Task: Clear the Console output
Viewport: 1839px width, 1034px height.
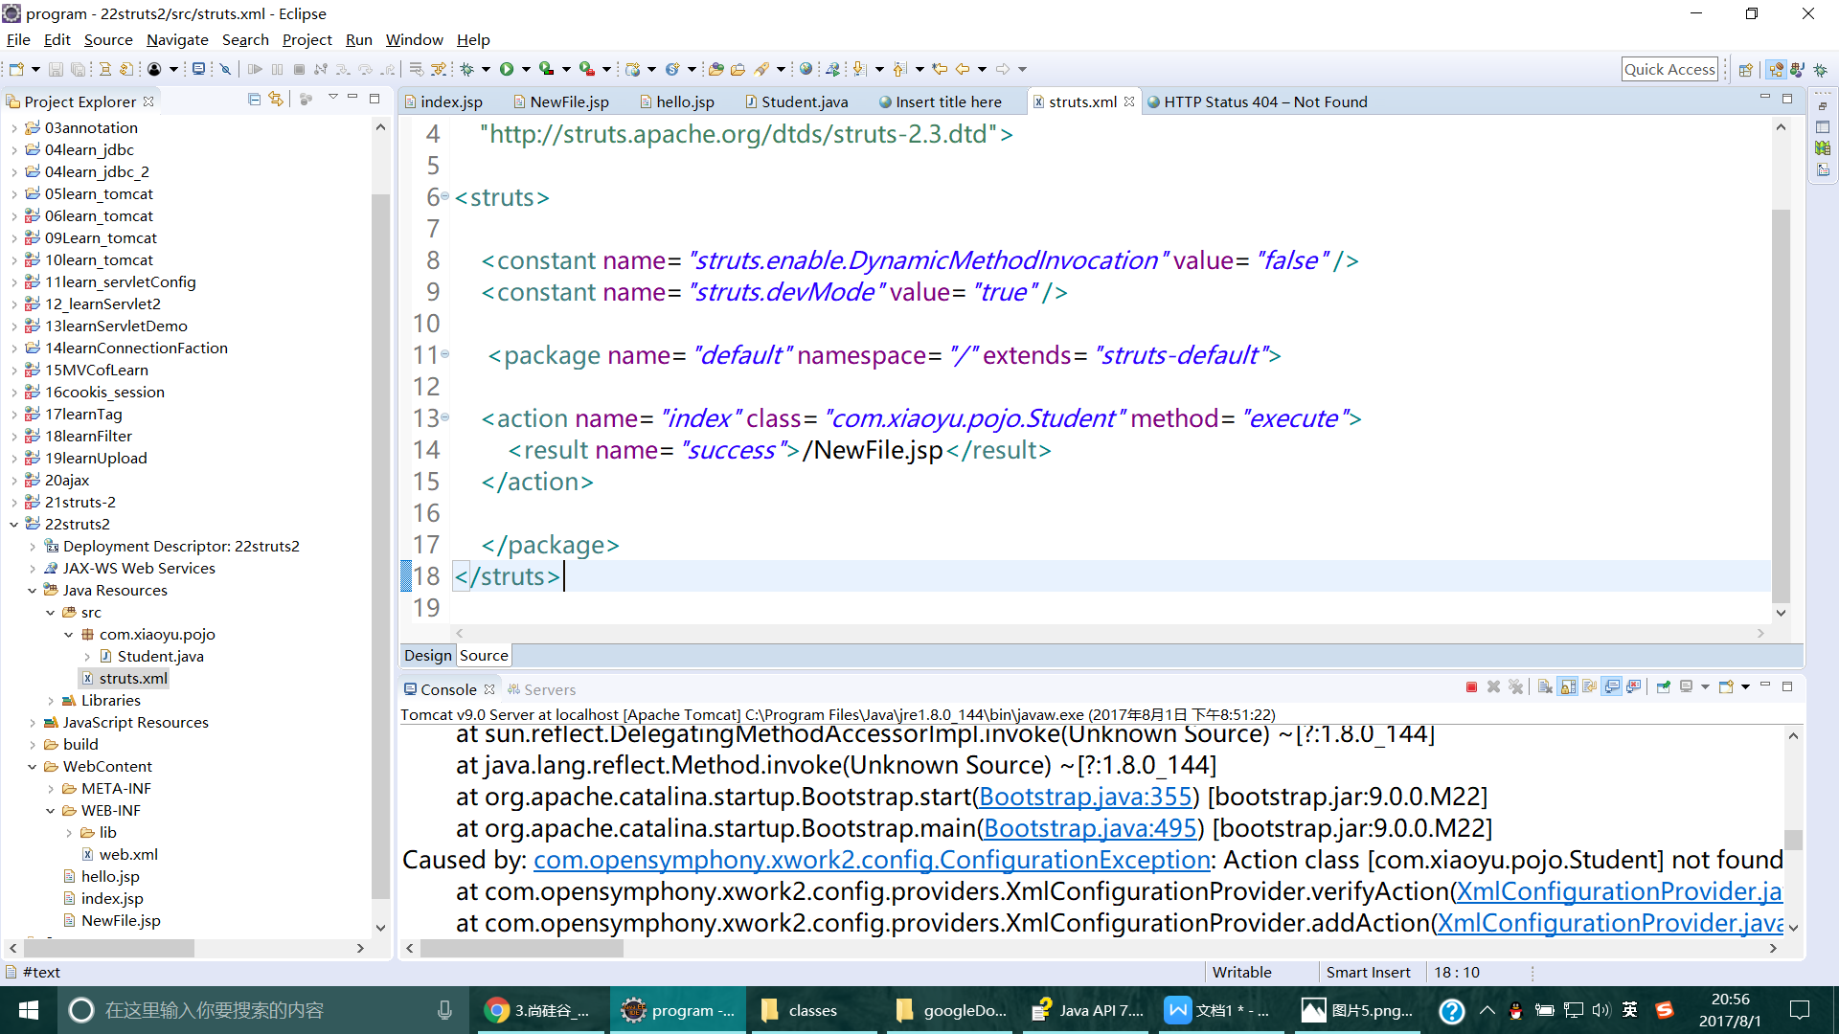Action: pyautogui.click(x=1544, y=687)
